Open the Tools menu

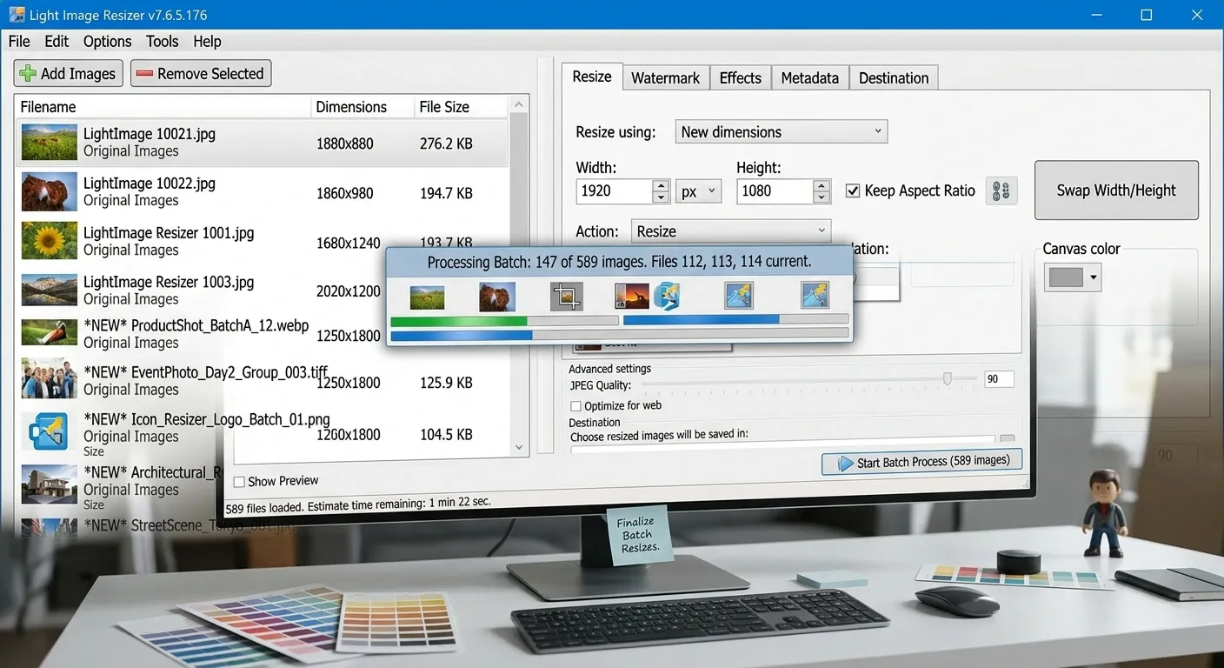click(163, 42)
